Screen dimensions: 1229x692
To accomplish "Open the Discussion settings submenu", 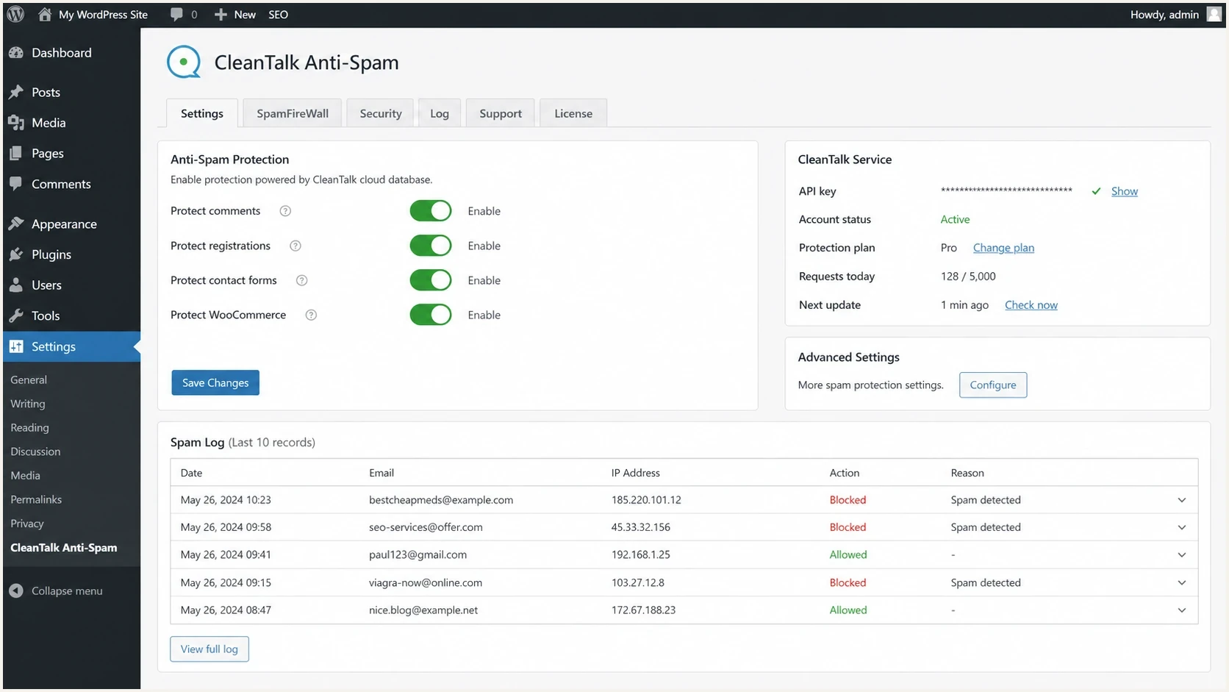I will [35, 452].
